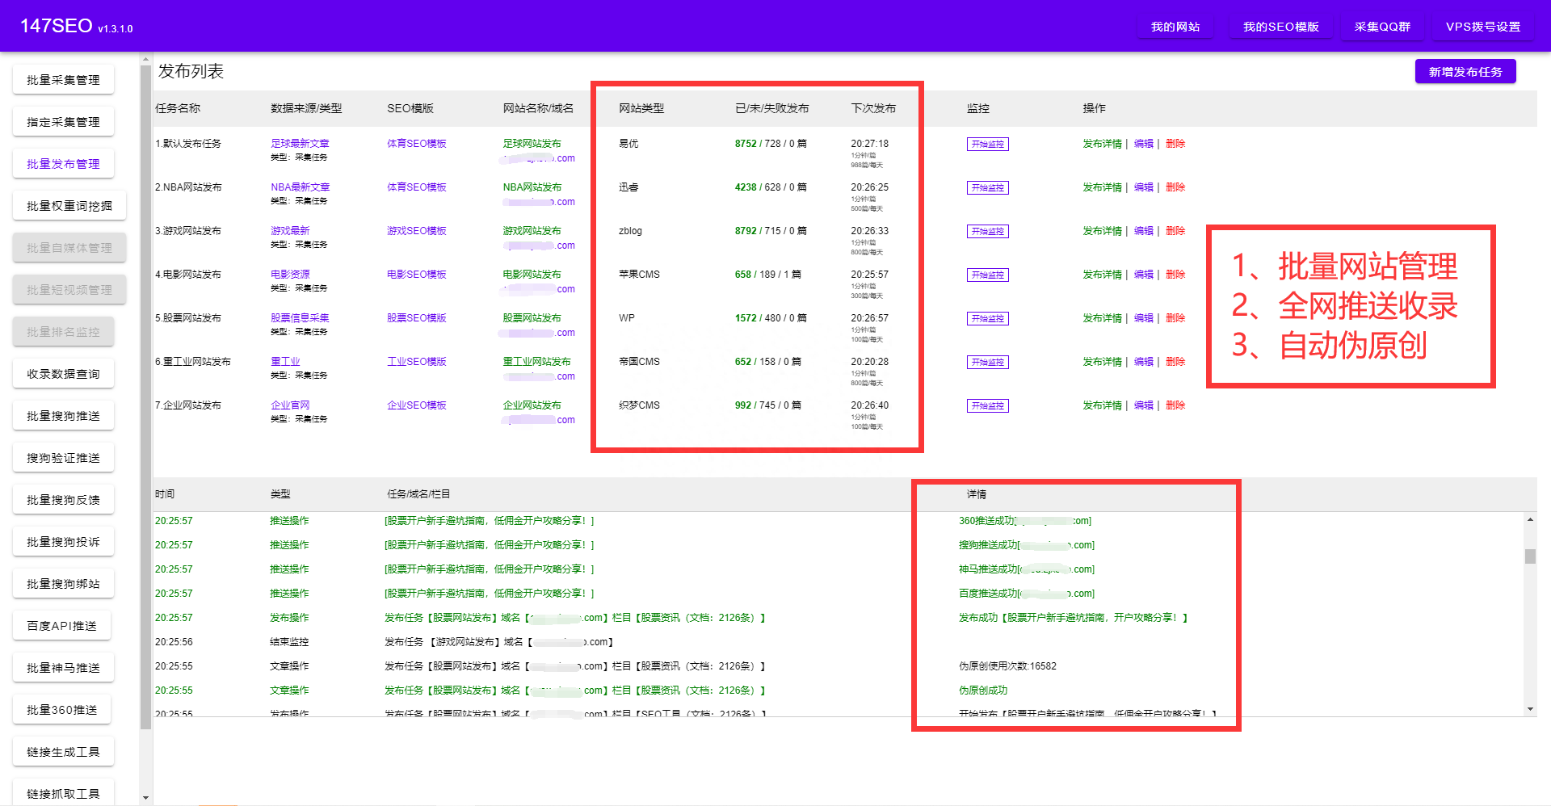Click the 新增发布任务 button

[1465, 71]
